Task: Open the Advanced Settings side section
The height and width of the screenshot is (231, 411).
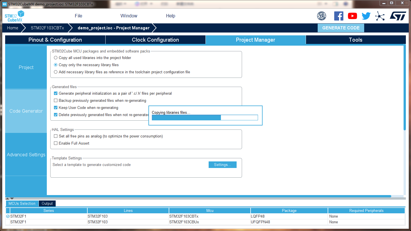Action: tap(26, 155)
